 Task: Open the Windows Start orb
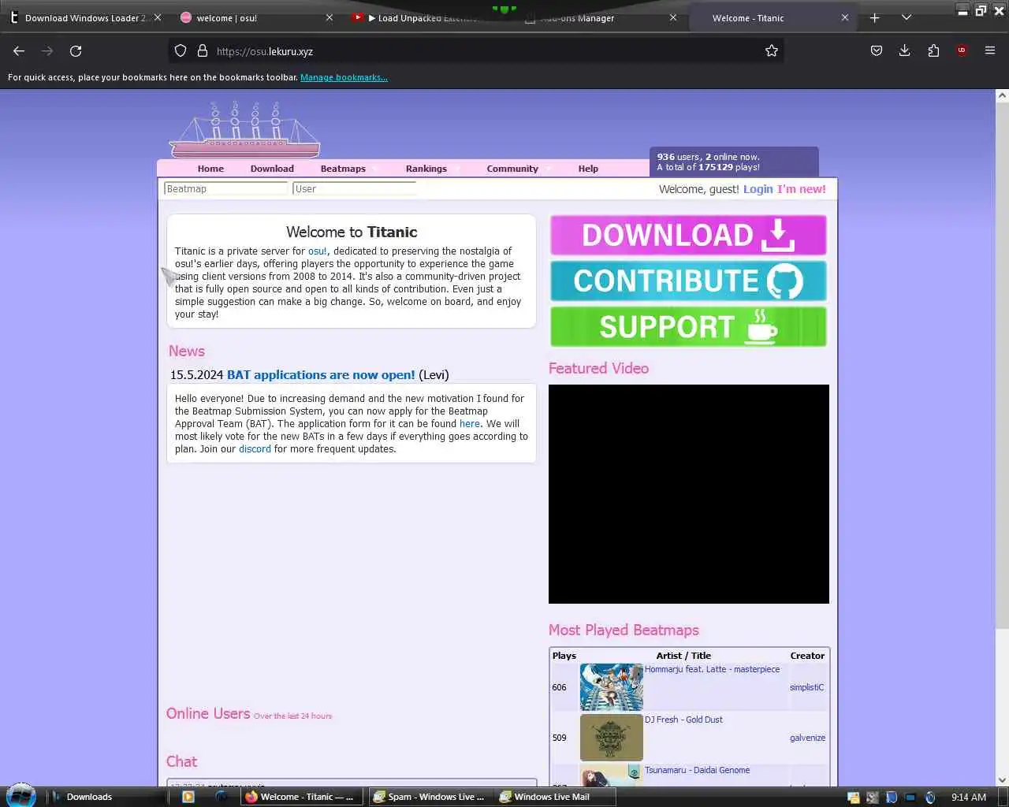point(20,796)
